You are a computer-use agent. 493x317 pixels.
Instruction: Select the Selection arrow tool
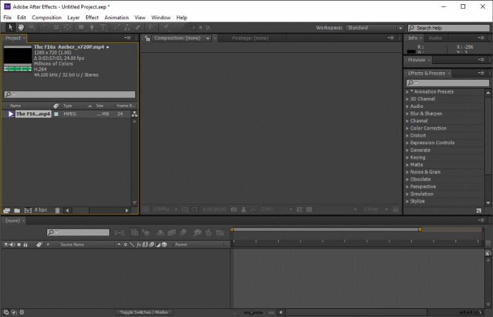[x=10, y=27]
